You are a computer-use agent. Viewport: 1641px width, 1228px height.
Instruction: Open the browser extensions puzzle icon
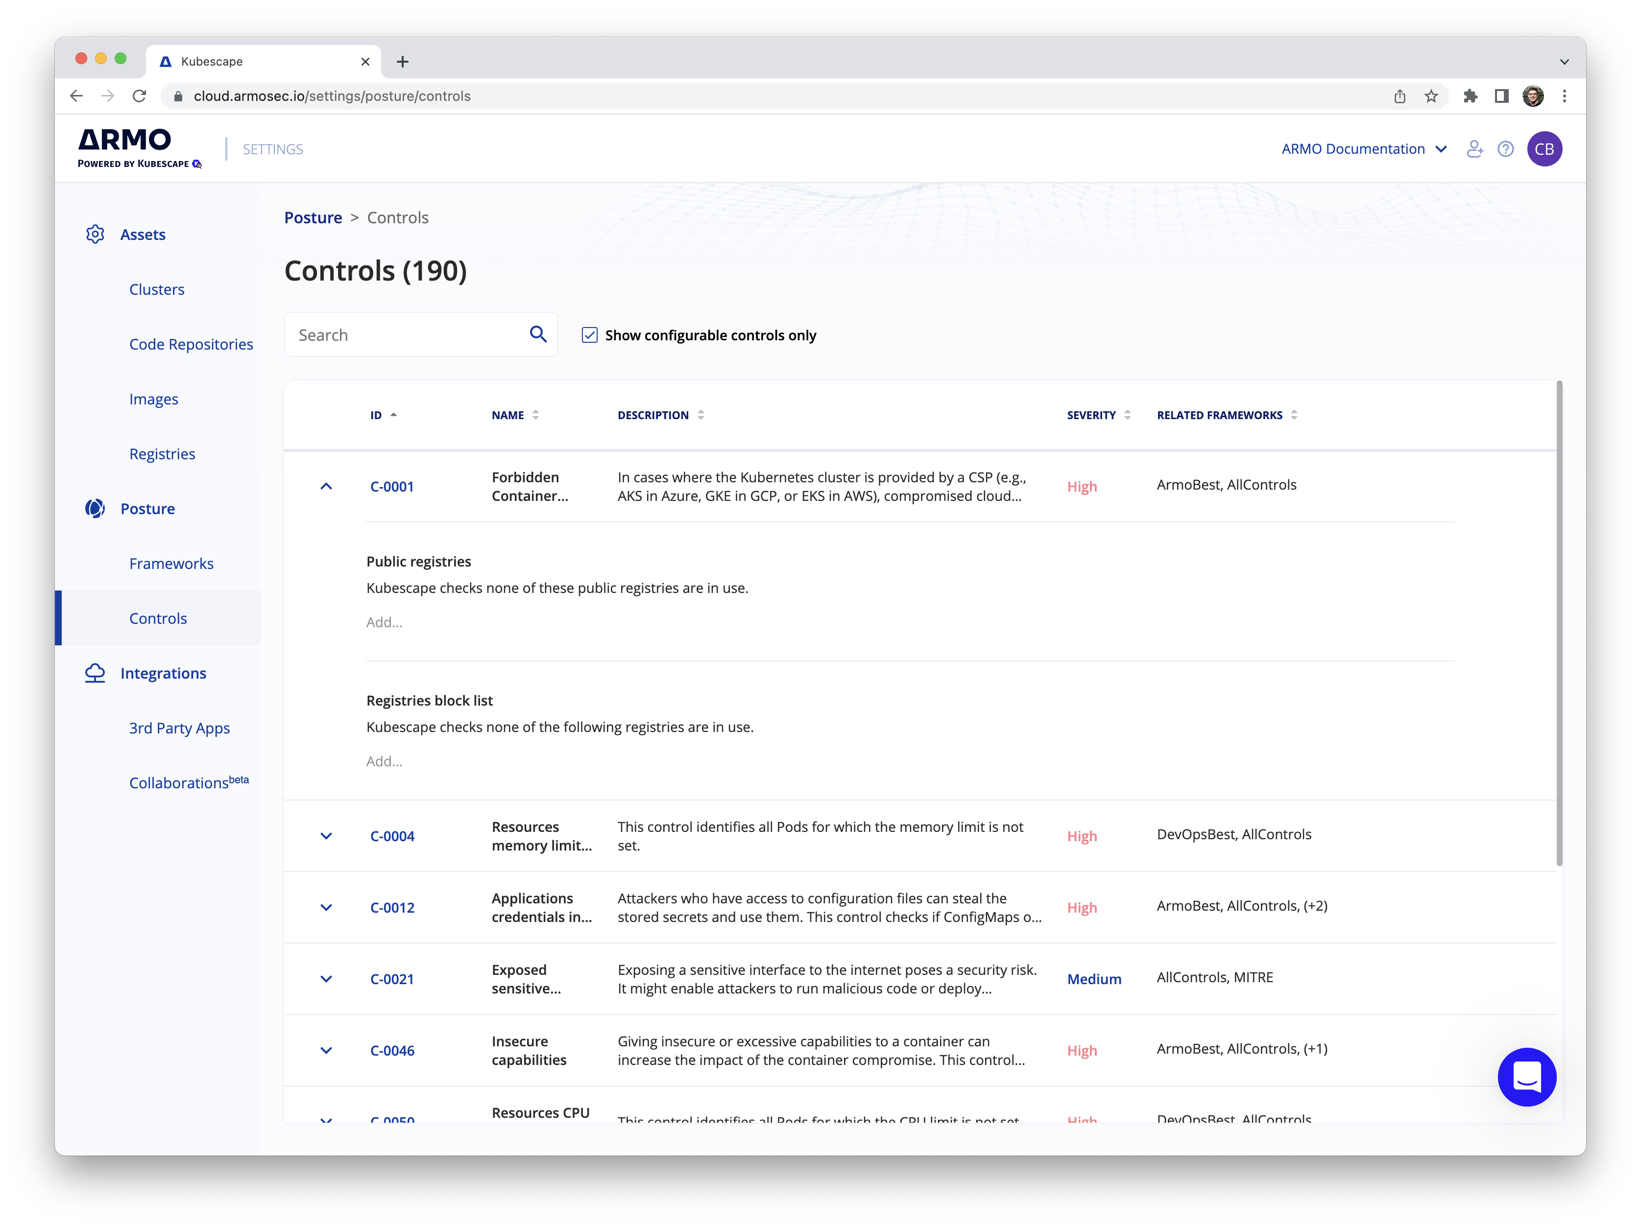coord(1470,96)
